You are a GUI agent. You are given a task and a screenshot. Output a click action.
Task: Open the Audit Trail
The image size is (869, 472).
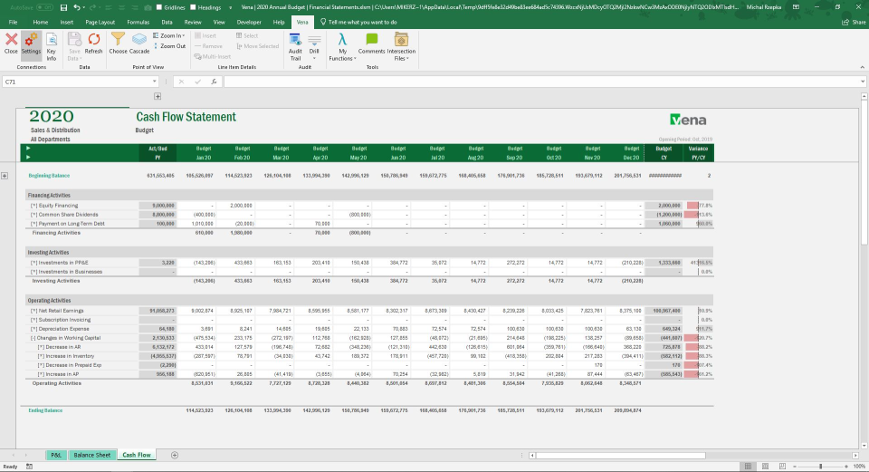click(x=295, y=43)
